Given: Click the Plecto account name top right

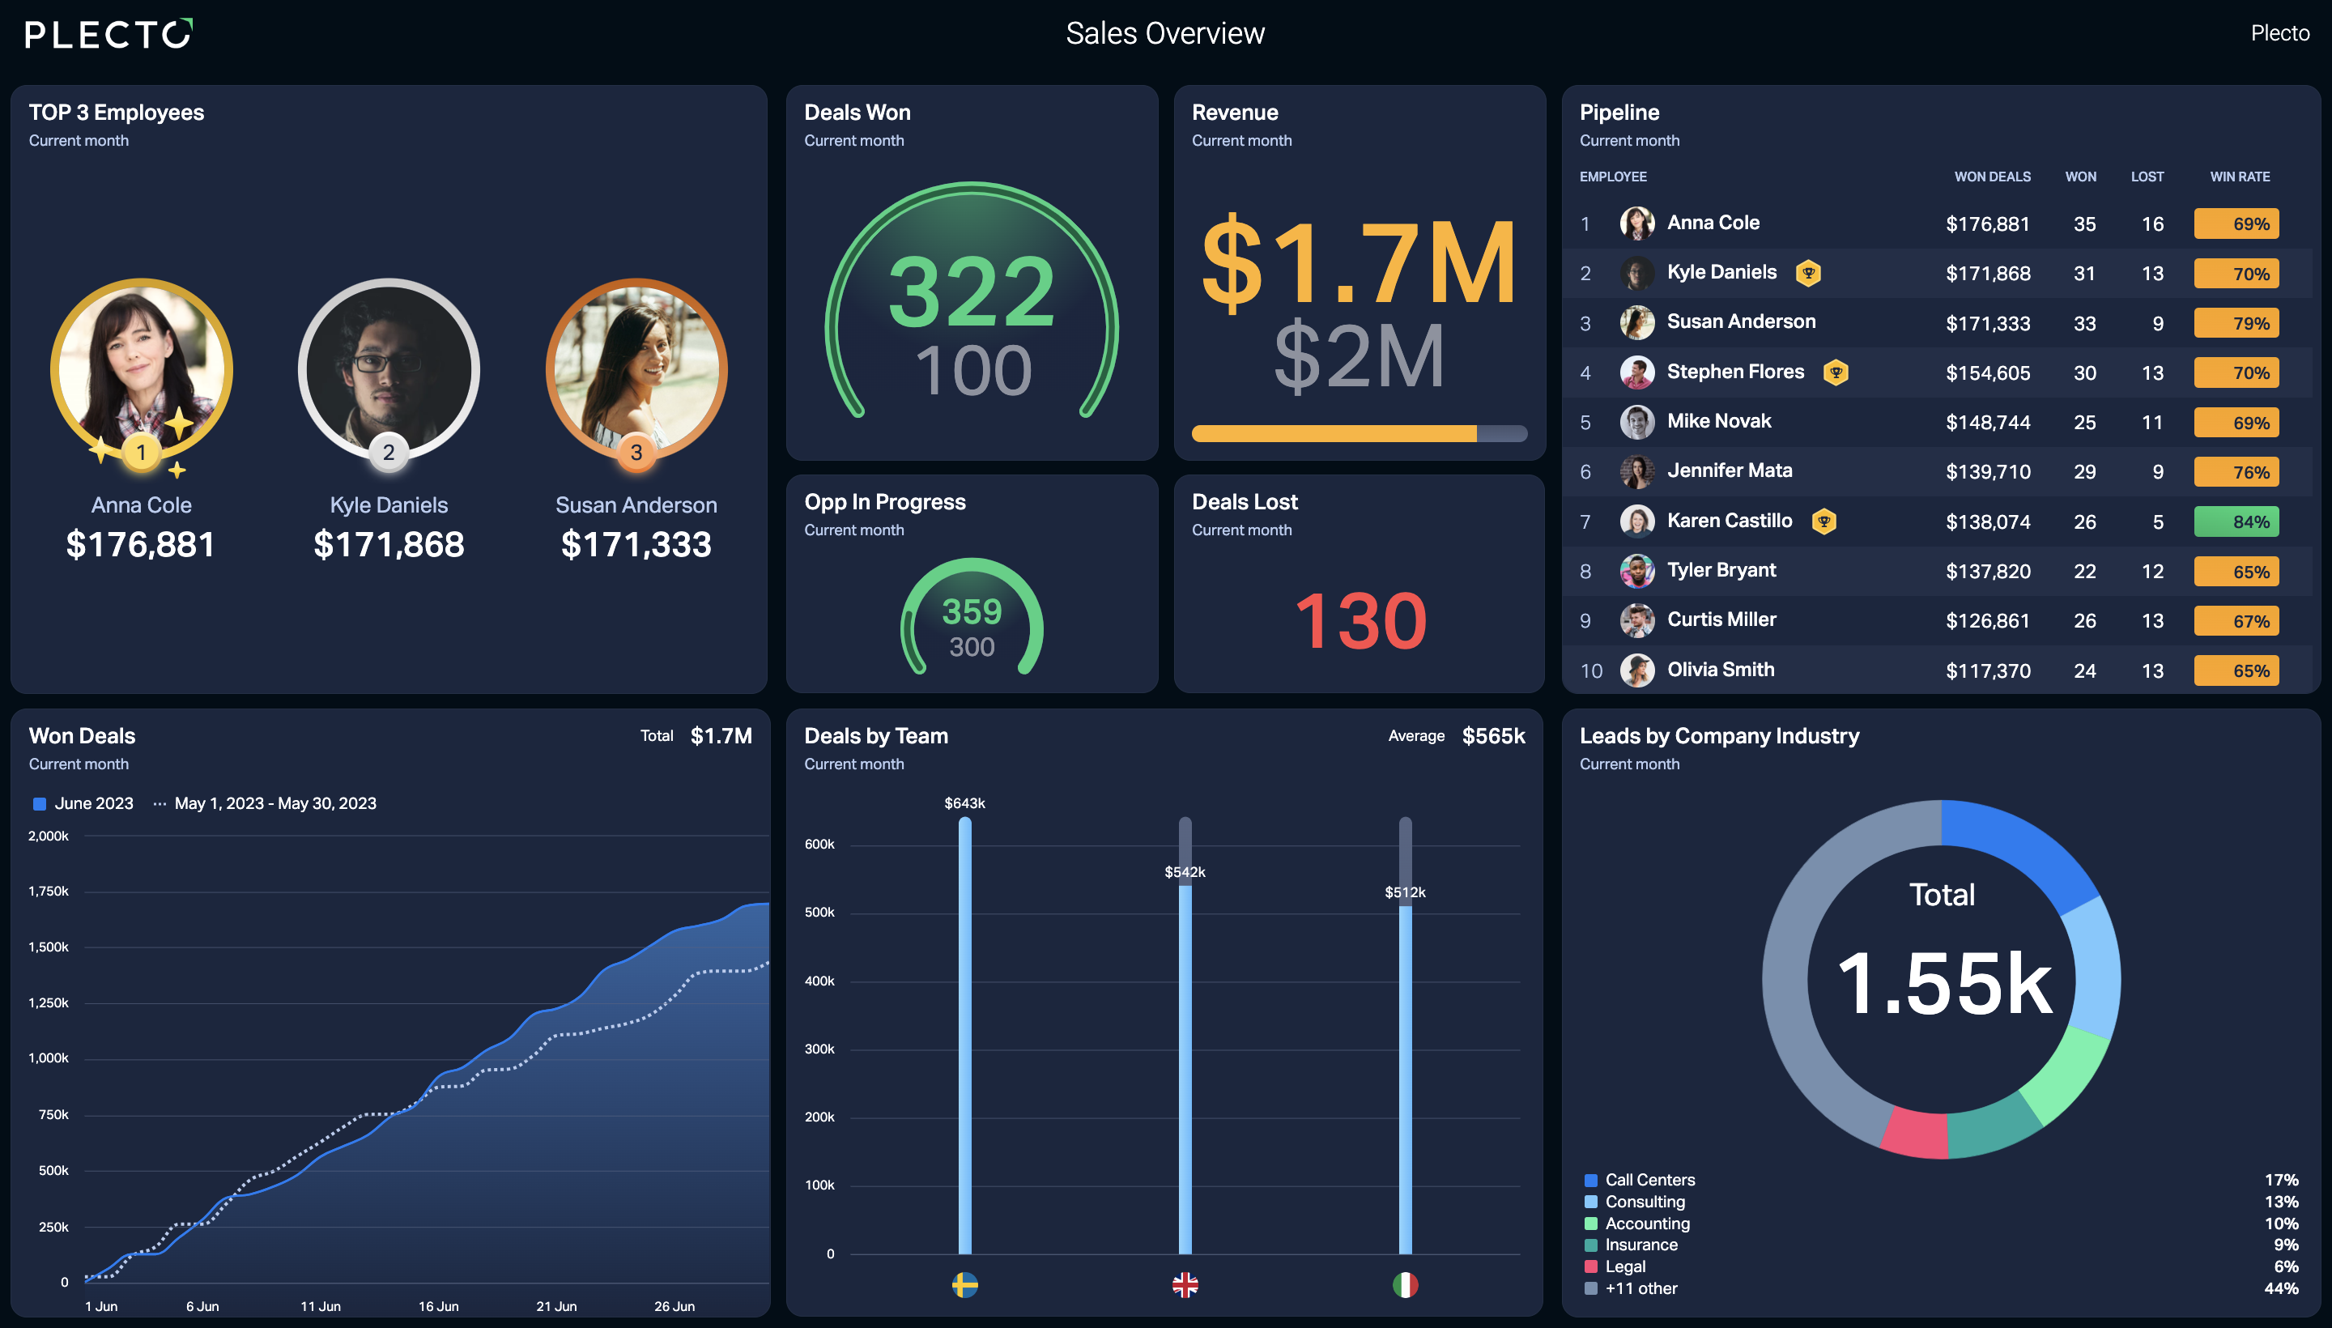Looking at the screenshot, I should pos(2279,33).
